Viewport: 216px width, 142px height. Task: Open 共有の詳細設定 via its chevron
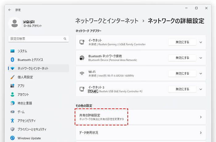pos(201,117)
